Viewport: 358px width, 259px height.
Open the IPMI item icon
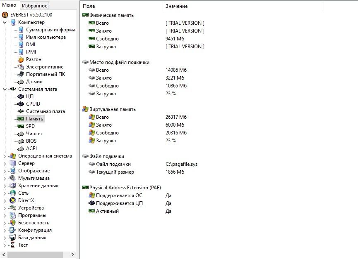tap(21, 52)
